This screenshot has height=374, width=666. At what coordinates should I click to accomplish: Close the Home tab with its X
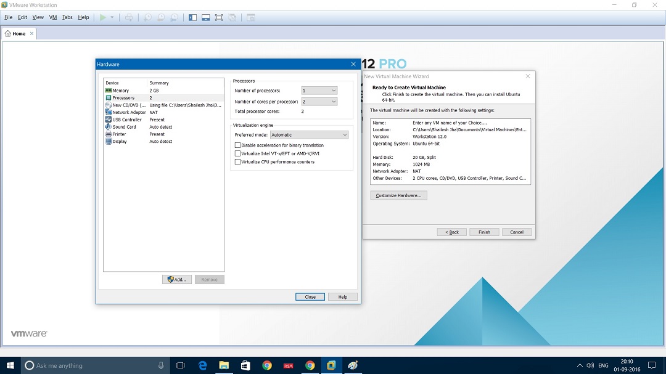click(31, 33)
